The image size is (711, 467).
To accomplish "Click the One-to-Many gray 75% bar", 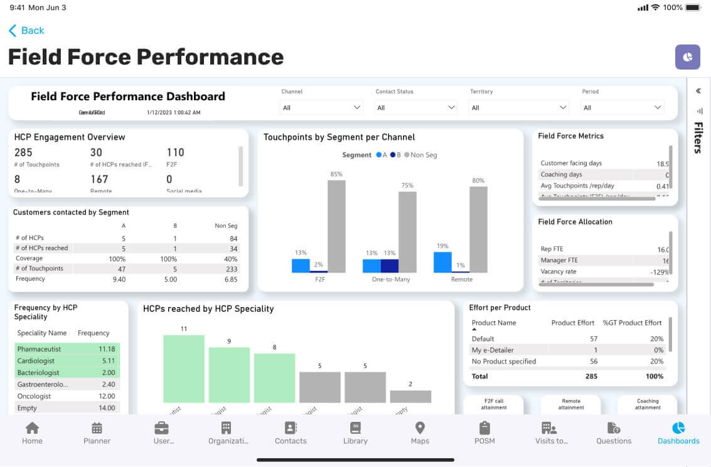I will [407, 232].
